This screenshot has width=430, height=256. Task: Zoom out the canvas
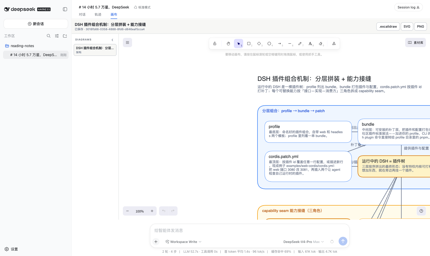coord(127,211)
